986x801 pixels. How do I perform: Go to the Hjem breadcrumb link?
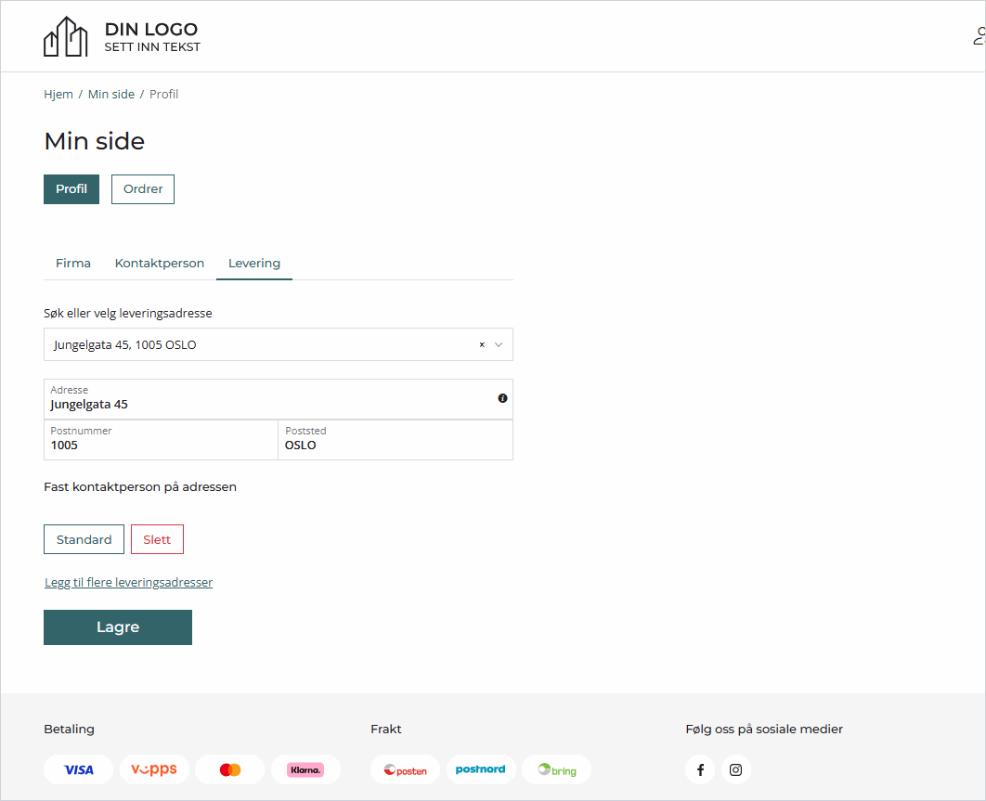click(58, 95)
